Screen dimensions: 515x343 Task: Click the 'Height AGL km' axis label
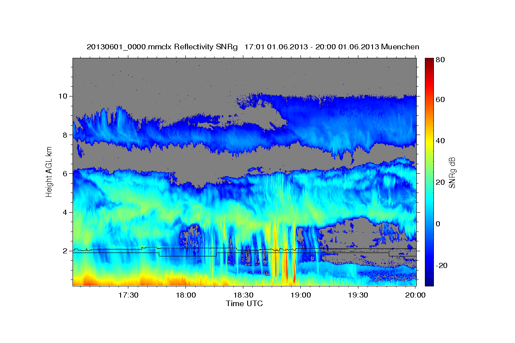click(x=49, y=171)
